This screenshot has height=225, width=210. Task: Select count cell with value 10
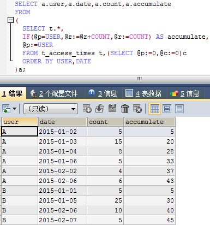pos(105,210)
